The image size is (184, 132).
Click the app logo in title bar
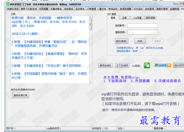[8, 4]
